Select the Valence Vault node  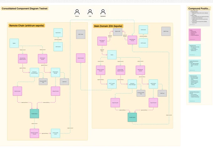(x=118, y=32)
